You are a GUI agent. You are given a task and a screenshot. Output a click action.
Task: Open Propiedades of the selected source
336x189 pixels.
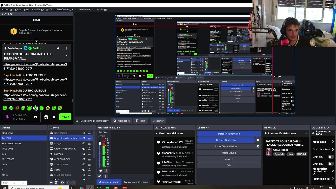122,121
